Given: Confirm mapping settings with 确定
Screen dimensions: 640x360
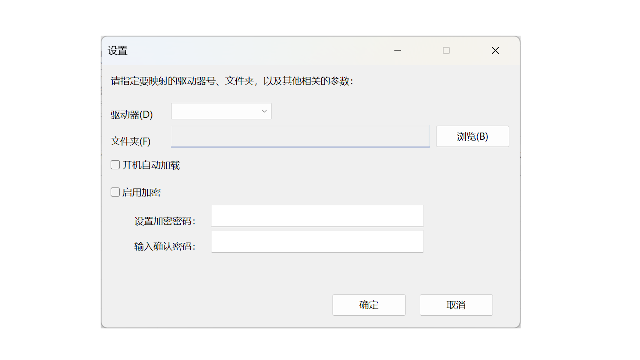Looking at the screenshot, I should (x=369, y=305).
